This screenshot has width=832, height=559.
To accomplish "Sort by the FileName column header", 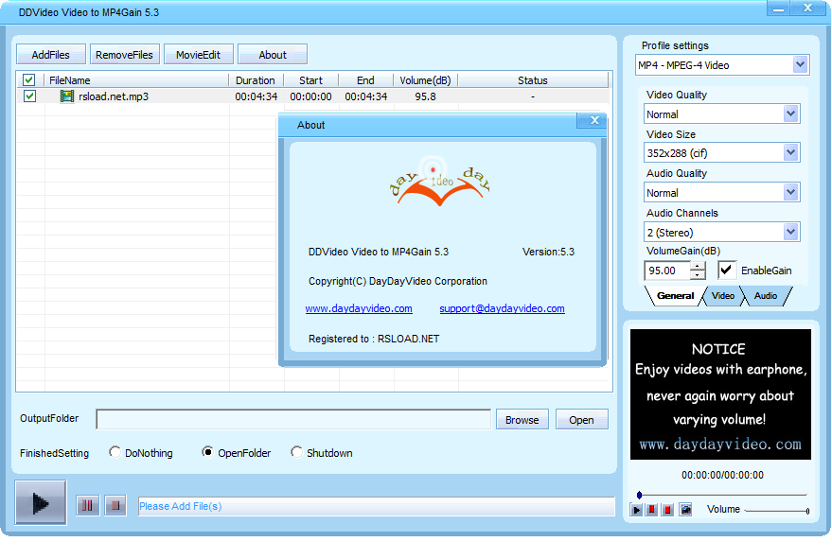I will (137, 80).
